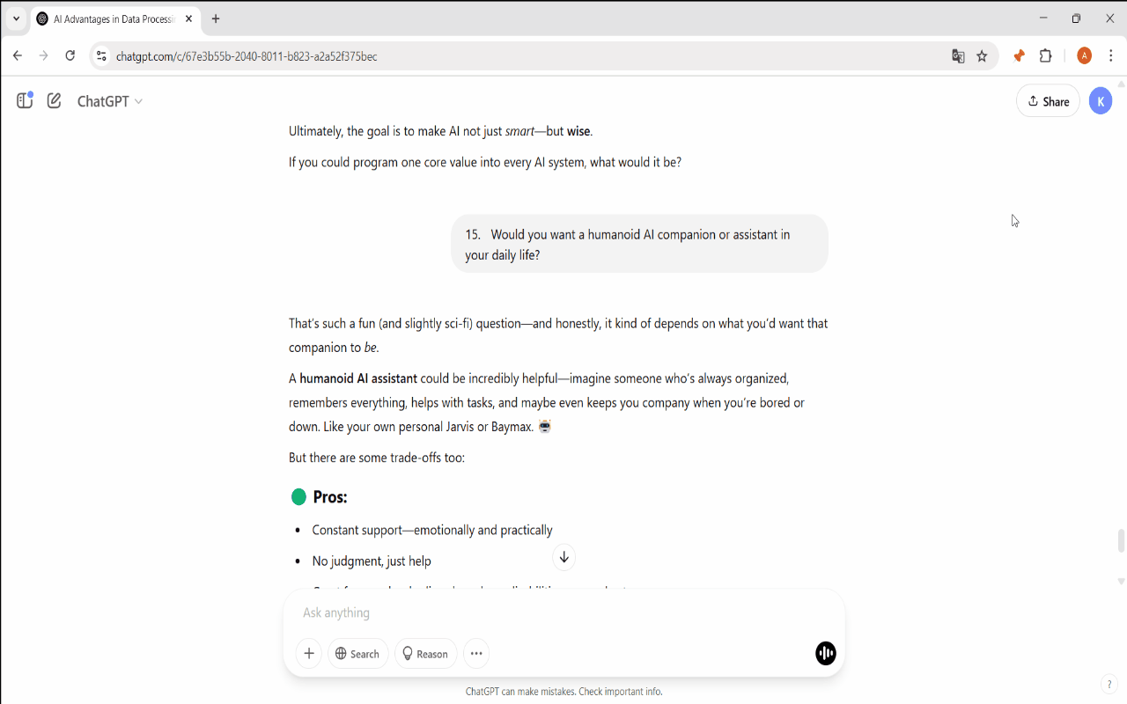Open the browser Extensions puzzle icon
Image resolution: width=1127 pixels, height=704 pixels.
[1046, 56]
